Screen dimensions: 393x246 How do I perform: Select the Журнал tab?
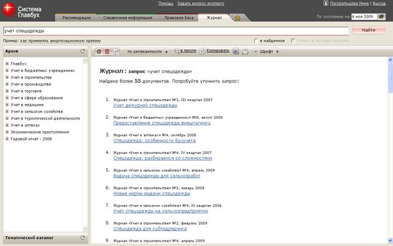click(214, 18)
